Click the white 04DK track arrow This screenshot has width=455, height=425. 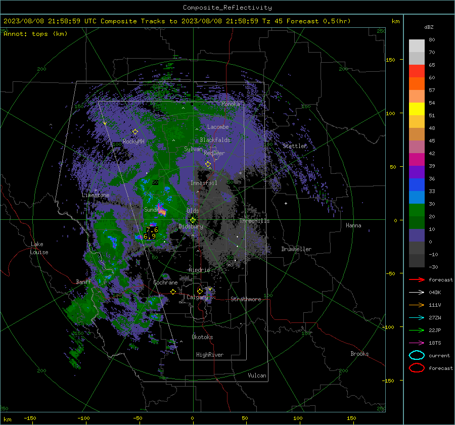417,292
